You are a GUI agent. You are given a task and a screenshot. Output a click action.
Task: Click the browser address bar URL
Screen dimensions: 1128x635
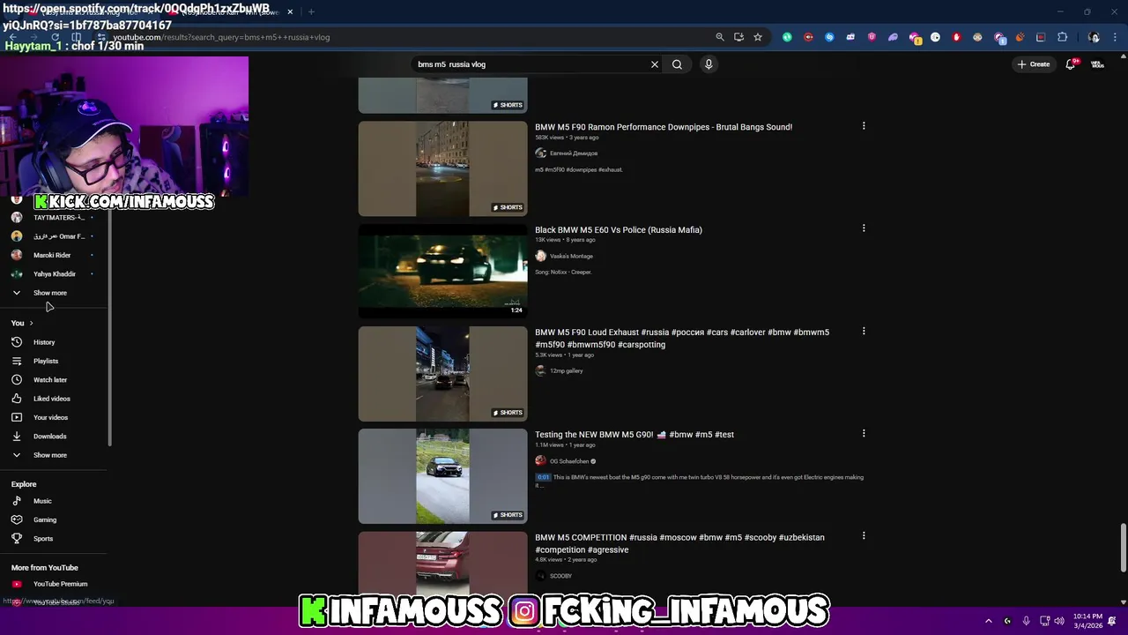220,37
